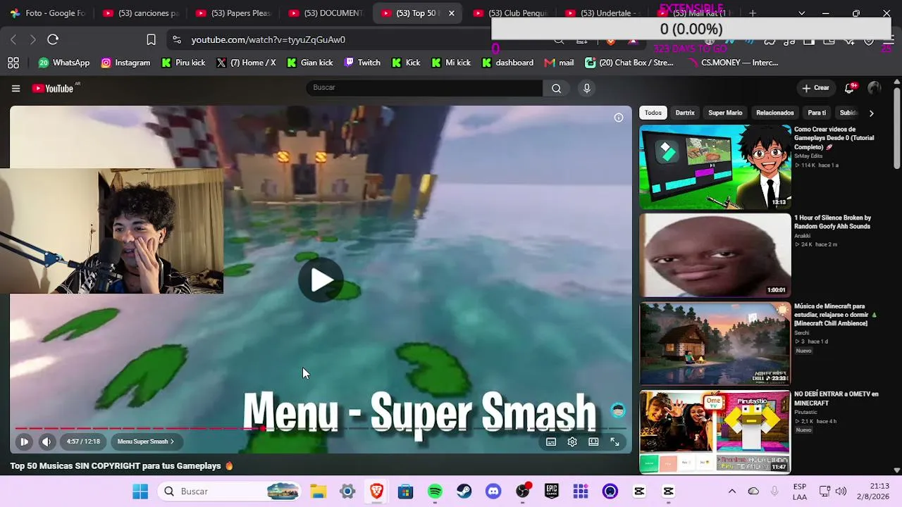Viewport: 902px width, 507px height.
Task: Open 'NO DEBÍ ENTRAR a OMETV' title
Action: point(836,399)
